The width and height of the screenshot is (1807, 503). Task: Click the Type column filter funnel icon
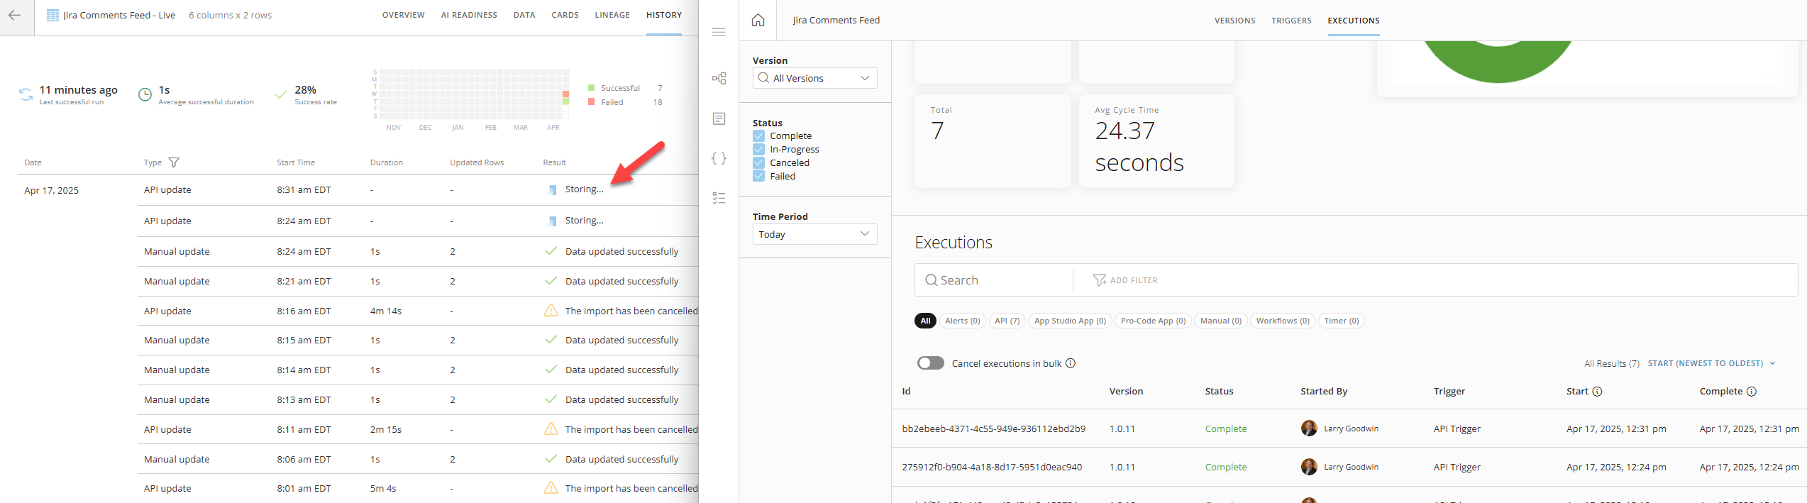[x=174, y=162]
